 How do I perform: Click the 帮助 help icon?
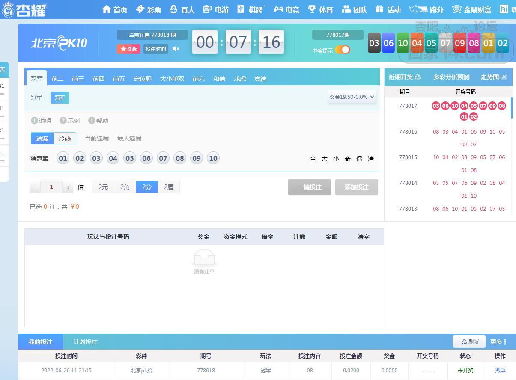92,121
